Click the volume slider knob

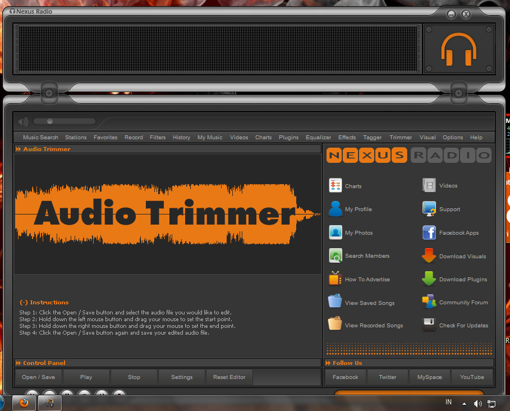pos(50,121)
